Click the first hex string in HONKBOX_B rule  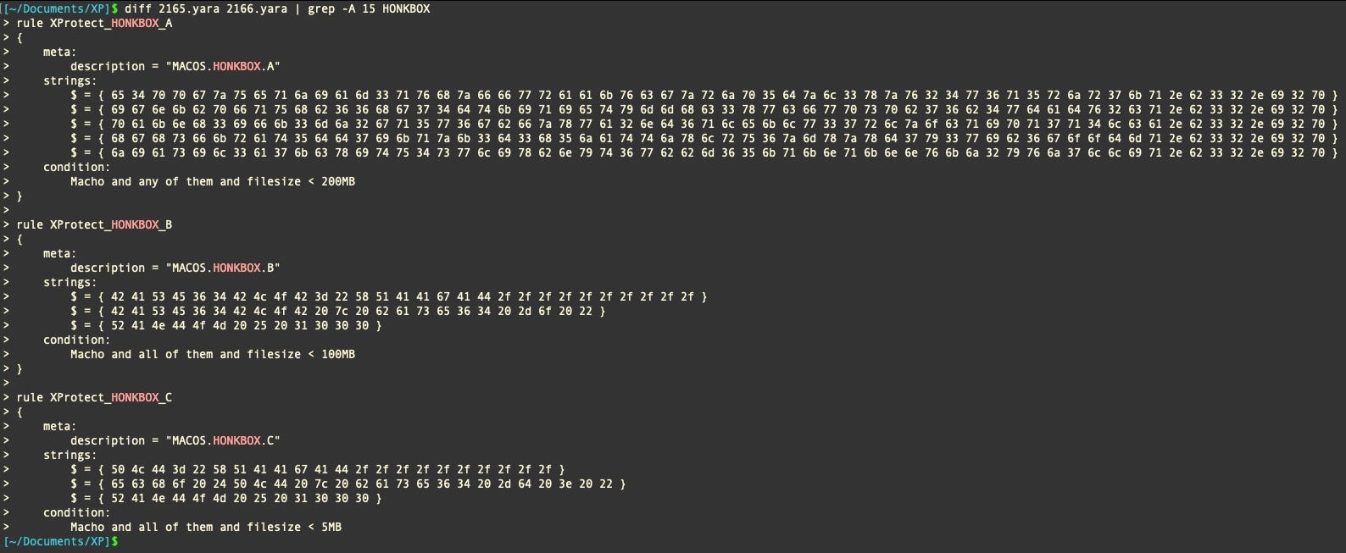click(x=388, y=296)
